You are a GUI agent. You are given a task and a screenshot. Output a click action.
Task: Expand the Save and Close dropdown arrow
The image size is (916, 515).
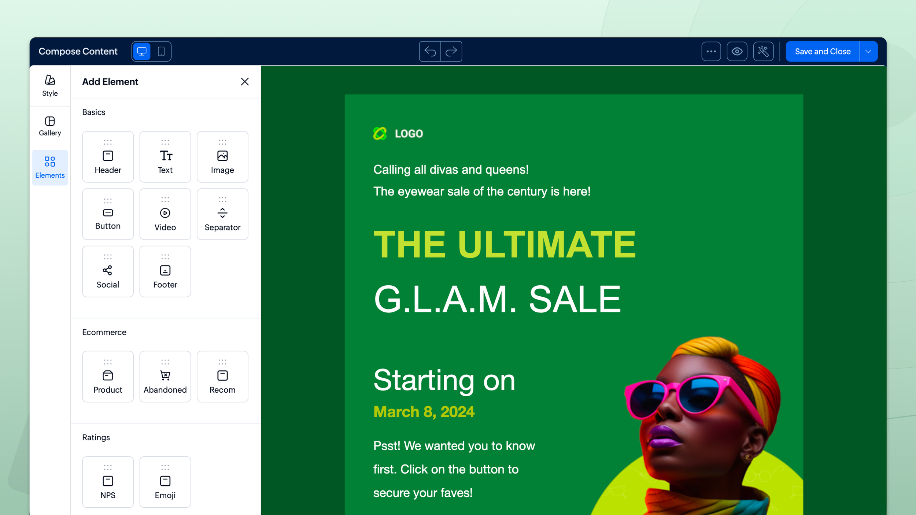coord(868,51)
